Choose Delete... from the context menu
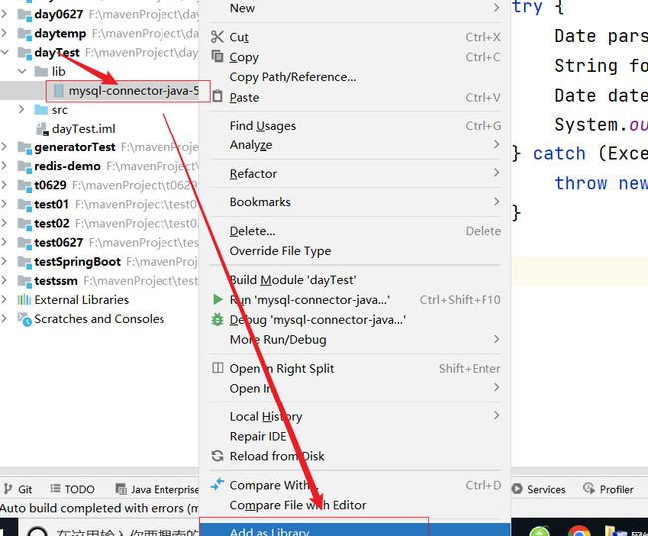Screen dimensions: 648x536 (356, 231)
